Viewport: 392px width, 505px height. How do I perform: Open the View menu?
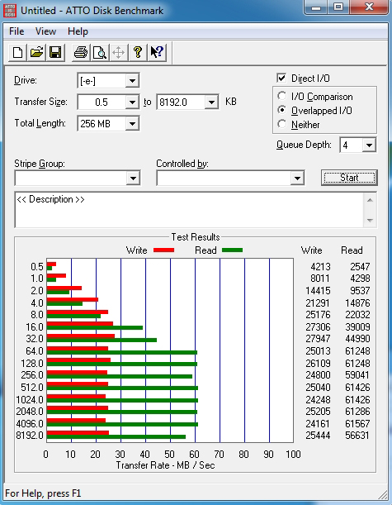[x=45, y=31]
